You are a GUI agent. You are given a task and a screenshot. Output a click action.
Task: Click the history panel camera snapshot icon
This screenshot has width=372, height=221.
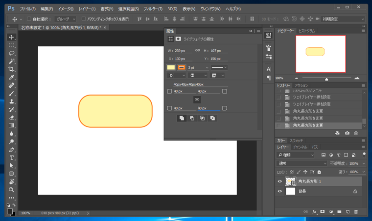(x=347, y=133)
